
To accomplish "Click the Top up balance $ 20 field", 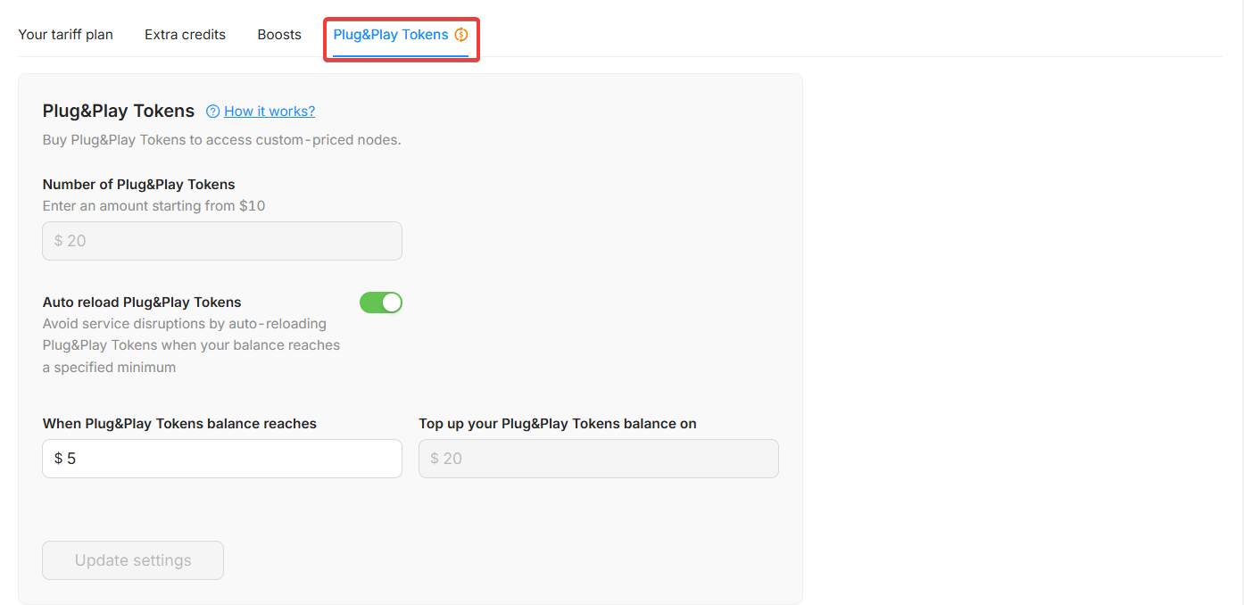I will (598, 459).
